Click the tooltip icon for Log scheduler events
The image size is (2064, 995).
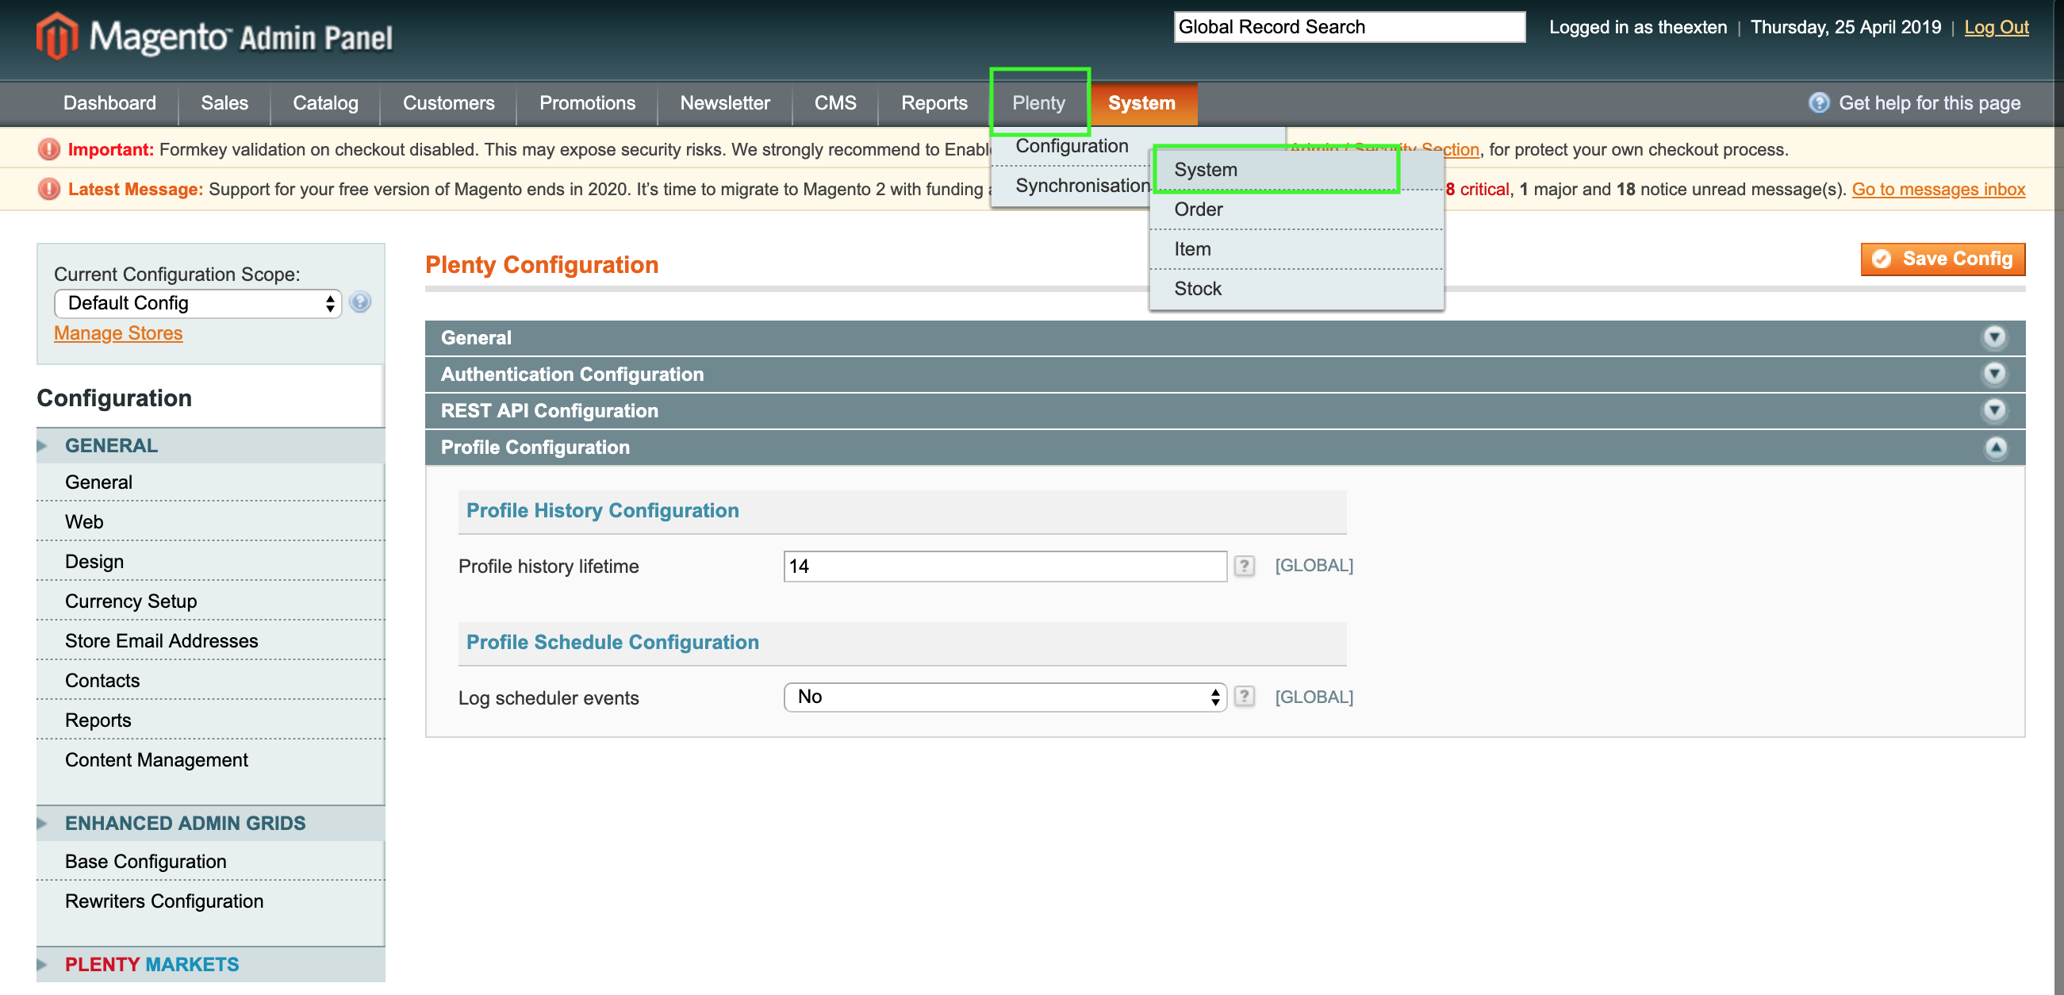[1244, 697]
